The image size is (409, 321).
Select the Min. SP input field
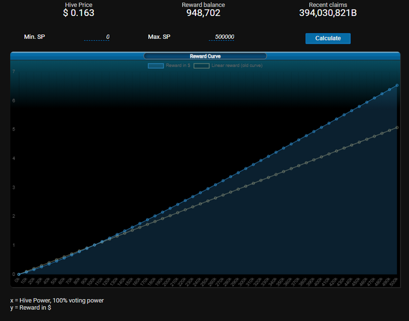point(97,37)
